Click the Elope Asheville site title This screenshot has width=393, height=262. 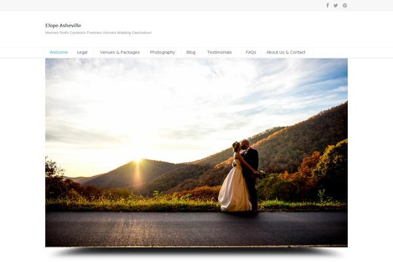(x=63, y=26)
